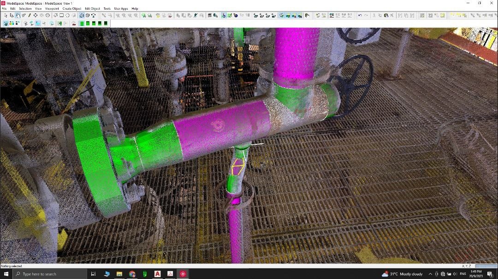Click the Windows Start button
498x279 pixels.
point(6,274)
